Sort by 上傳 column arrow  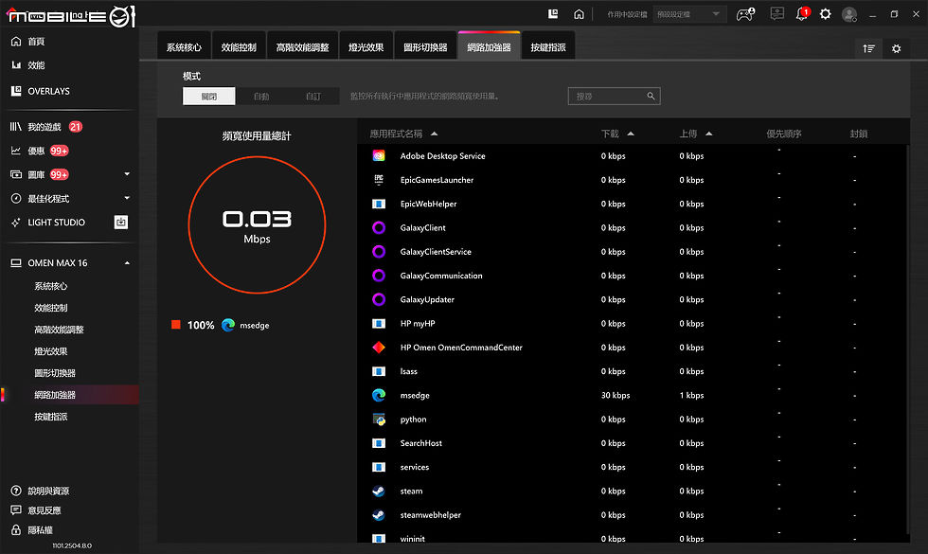[708, 134]
